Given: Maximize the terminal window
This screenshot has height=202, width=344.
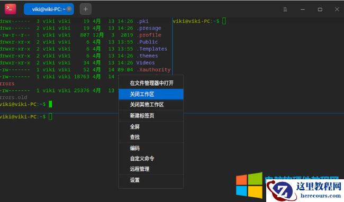Looking at the screenshot, I should click(320, 10).
